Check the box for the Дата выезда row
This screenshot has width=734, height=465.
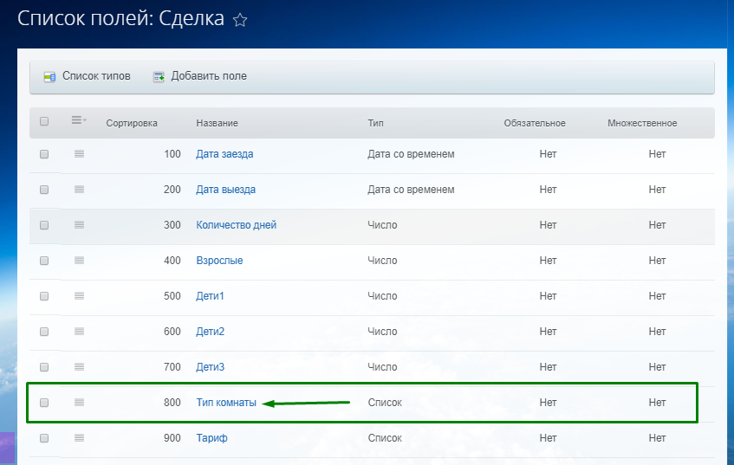pos(44,190)
